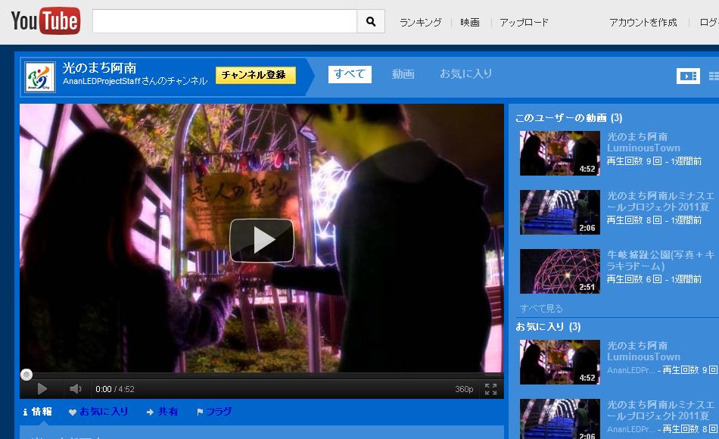The height and width of the screenshot is (439, 719).
Task: Switch to player view layout icon
Action: pyautogui.click(x=688, y=76)
